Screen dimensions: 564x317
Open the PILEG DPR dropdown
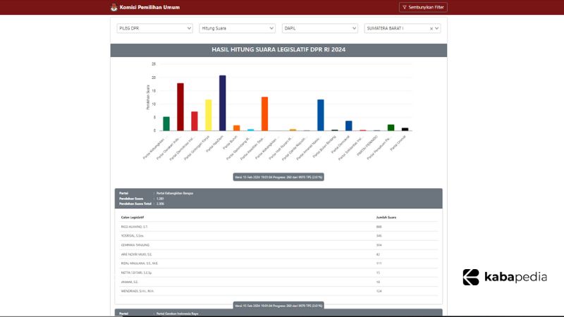coord(154,28)
